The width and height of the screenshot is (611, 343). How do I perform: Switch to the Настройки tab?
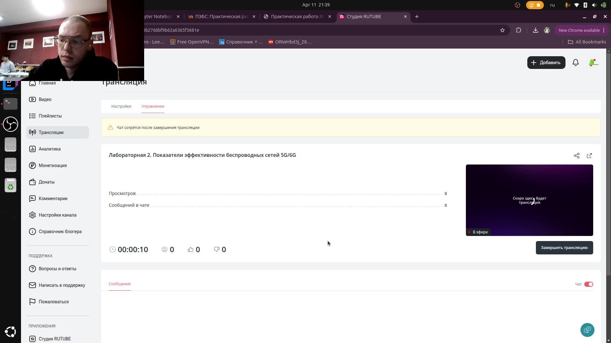(x=121, y=106)
